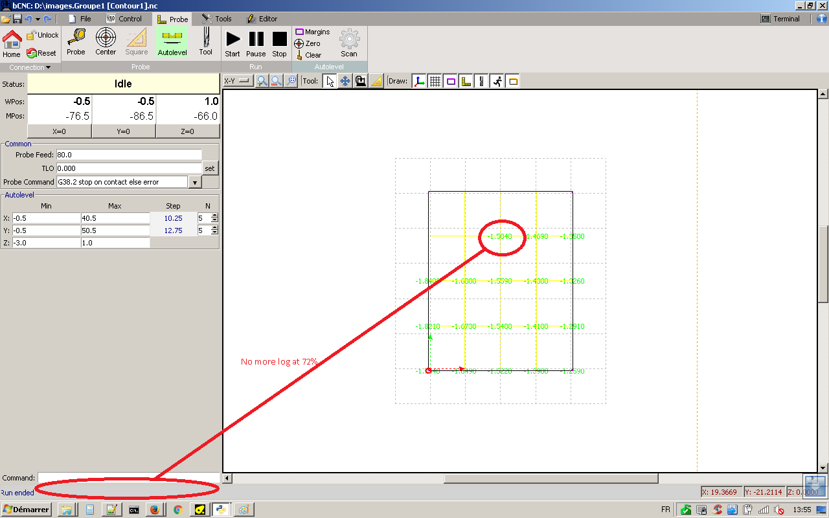Open the X-Y view selection dropdown
Image resolution: width=829 pixels, height=518 pixels.
pos(238,81)
